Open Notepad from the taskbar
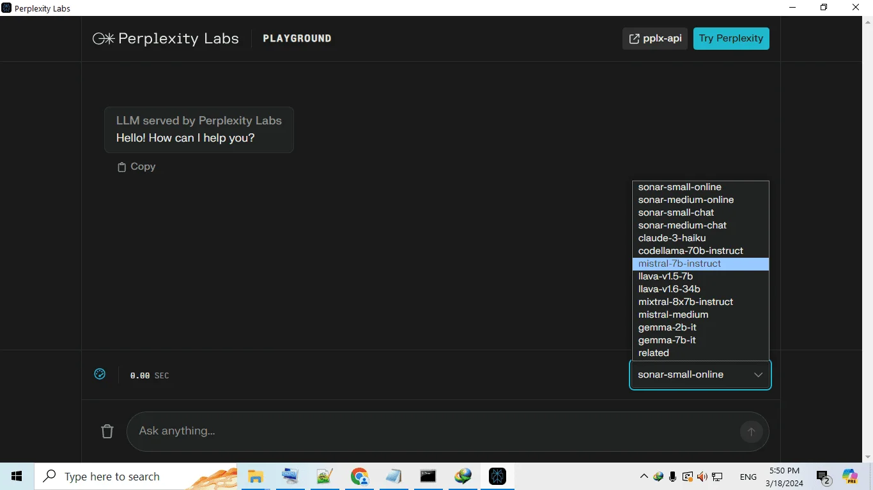873x490 pixels. (x=394, y=477)
